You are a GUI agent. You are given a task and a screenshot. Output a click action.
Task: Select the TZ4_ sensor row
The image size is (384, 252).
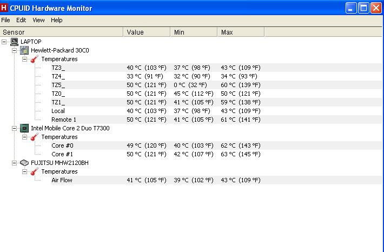coord(216,76)
